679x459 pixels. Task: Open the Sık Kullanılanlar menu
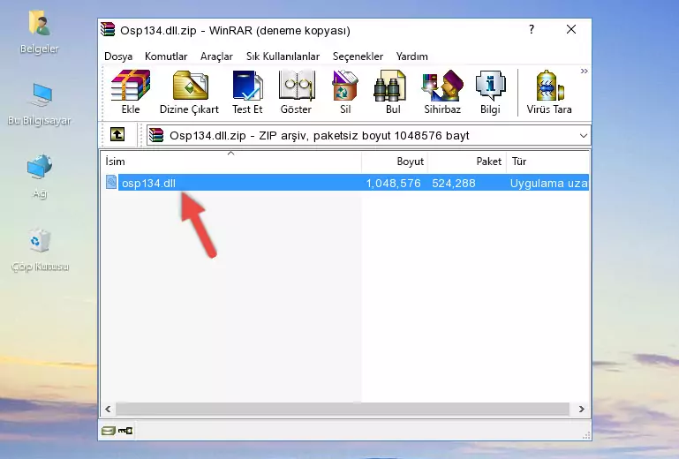point(283,56)
